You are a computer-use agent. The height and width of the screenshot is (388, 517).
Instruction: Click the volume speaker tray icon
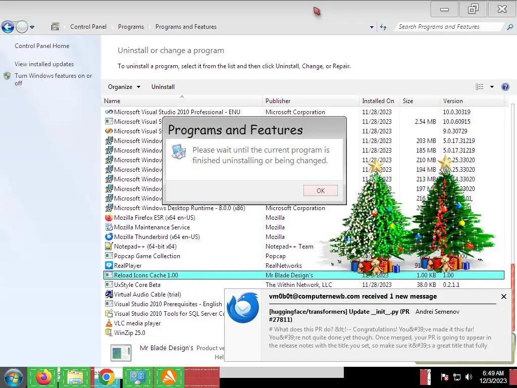(x=469, y=377)
